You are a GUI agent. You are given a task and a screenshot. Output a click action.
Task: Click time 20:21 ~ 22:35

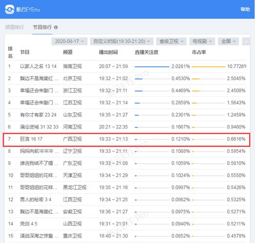coord(113,127)
